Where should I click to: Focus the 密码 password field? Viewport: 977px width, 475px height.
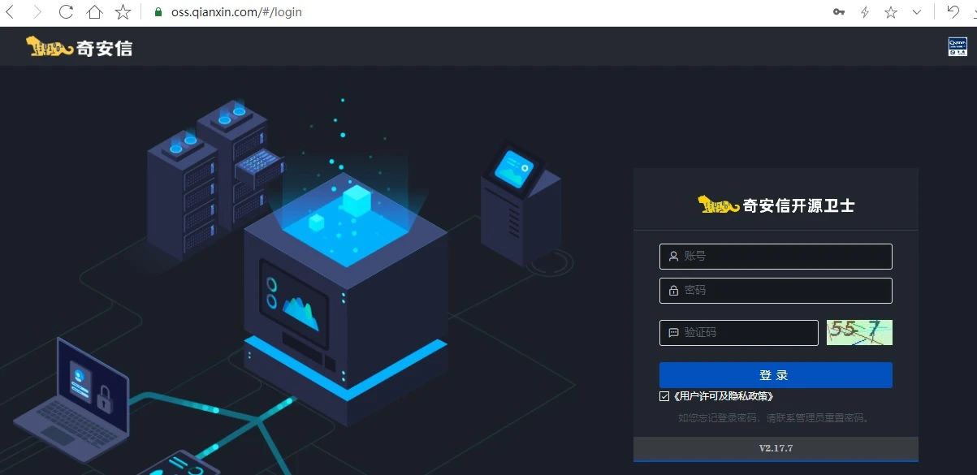click(x=776, y=291)
